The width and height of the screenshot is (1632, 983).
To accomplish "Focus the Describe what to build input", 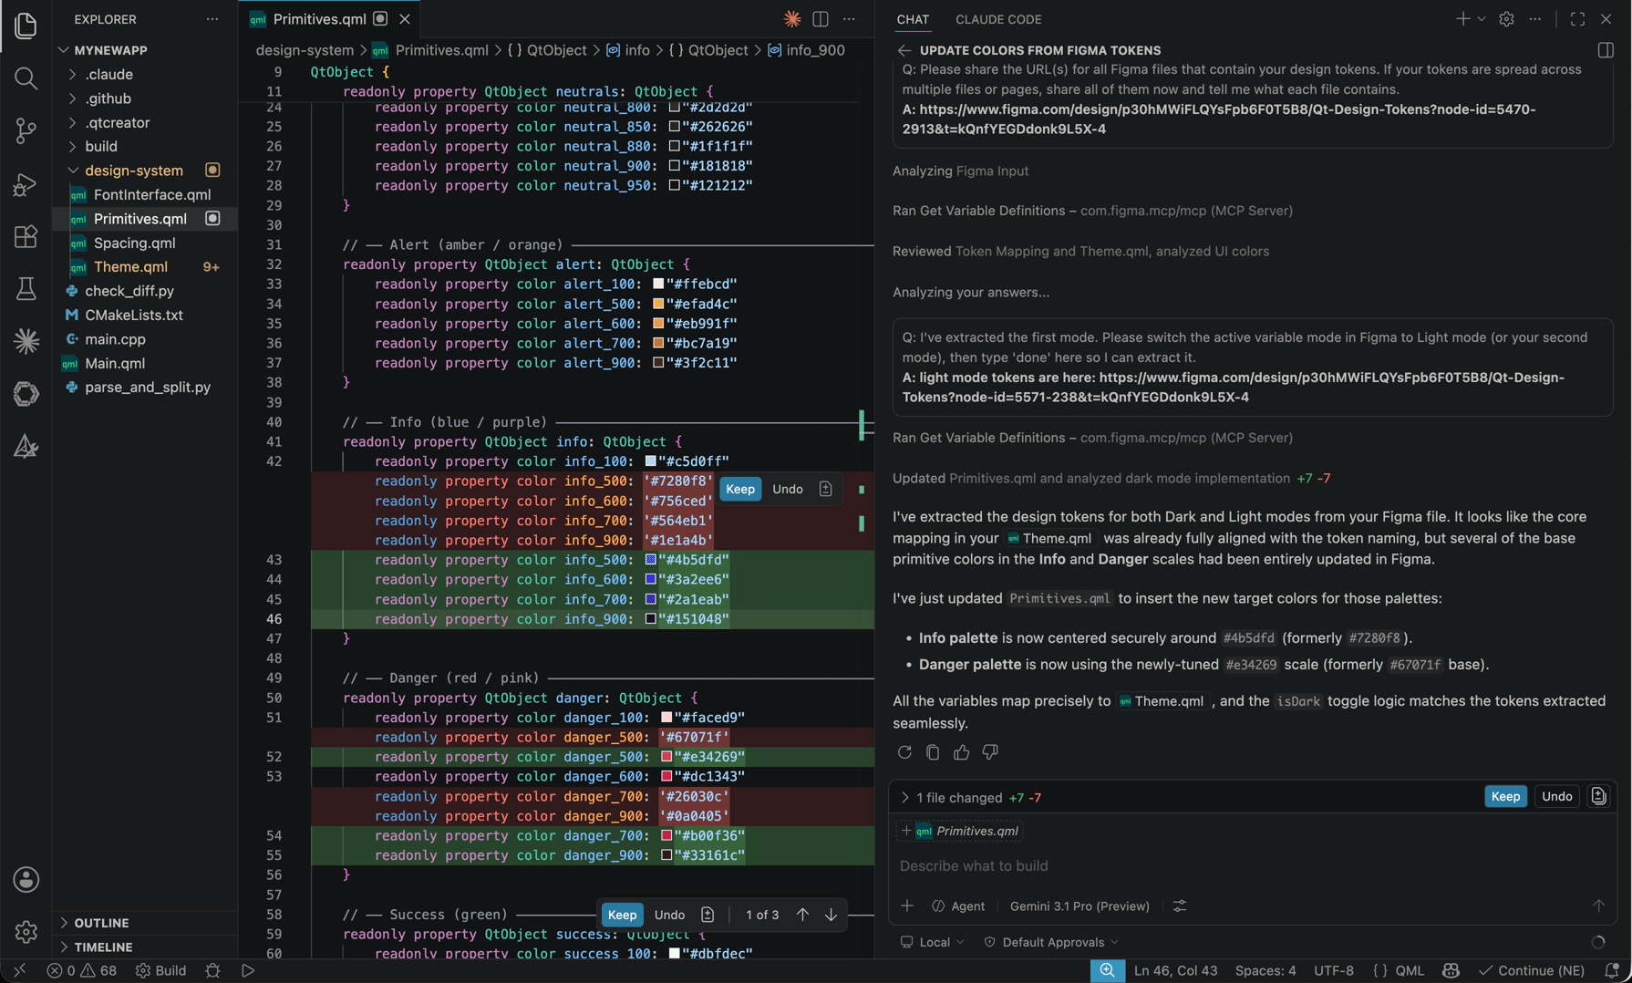I will click(1251, 865).
